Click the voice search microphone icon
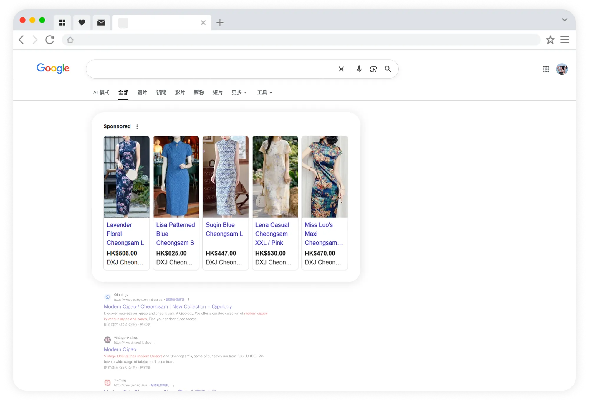 [x=359, y=69]
